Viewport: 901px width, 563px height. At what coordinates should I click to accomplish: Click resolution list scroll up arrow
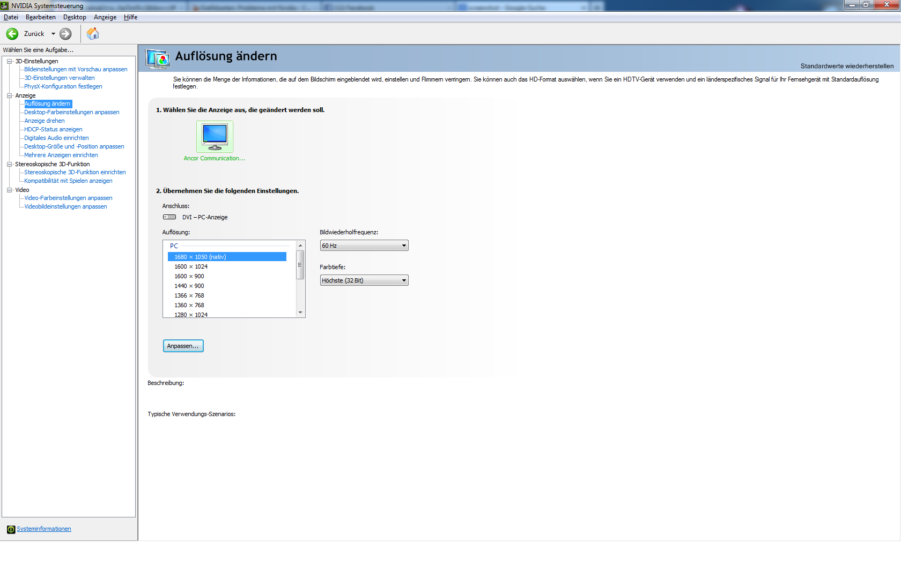300,245
